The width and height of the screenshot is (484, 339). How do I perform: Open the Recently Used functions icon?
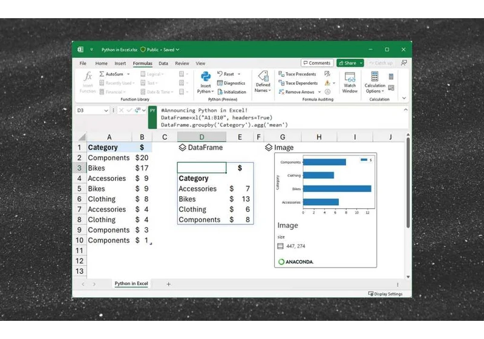click(x=102, y=83)
